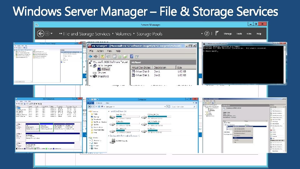Open the View ribbon tab in Computer window
Screen dimensions: 300x169
click(x=107, y=103)
